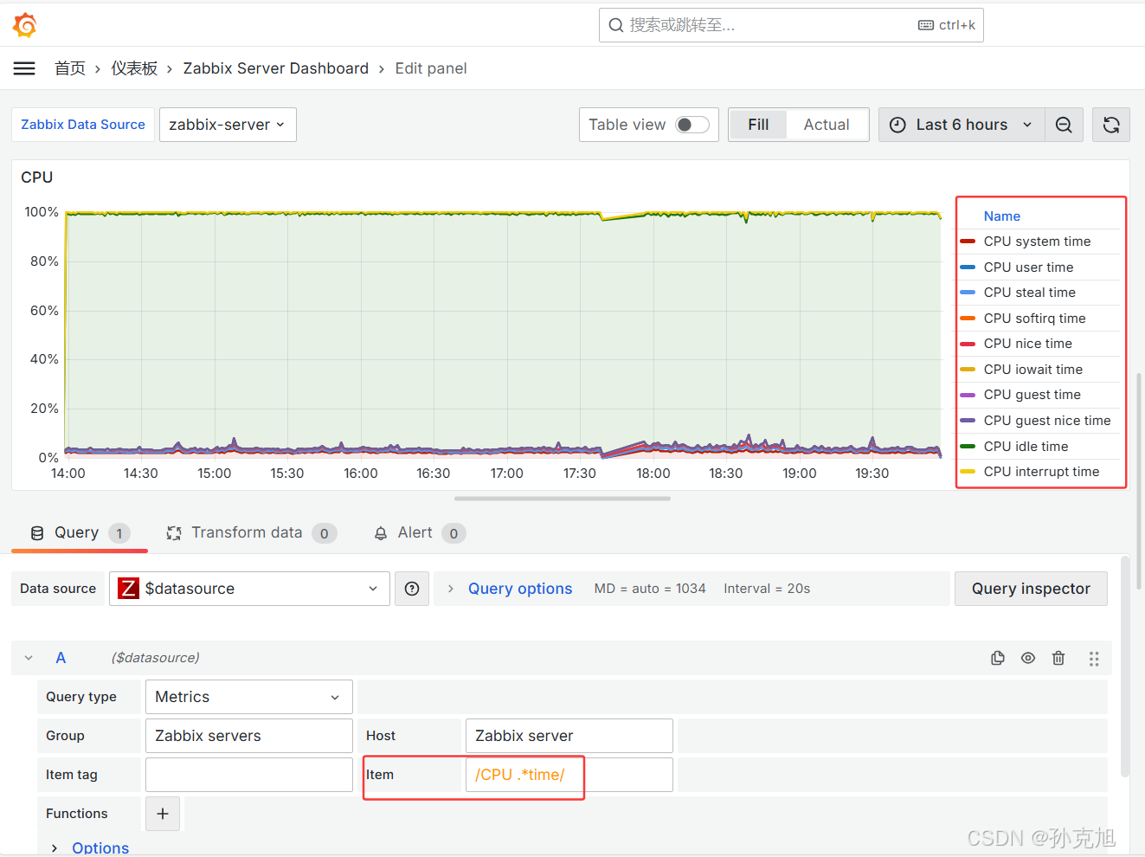Click the horizontal scrollbar under the chart
The height and width of the screenshot is (857, 1145).
point(563,499)
